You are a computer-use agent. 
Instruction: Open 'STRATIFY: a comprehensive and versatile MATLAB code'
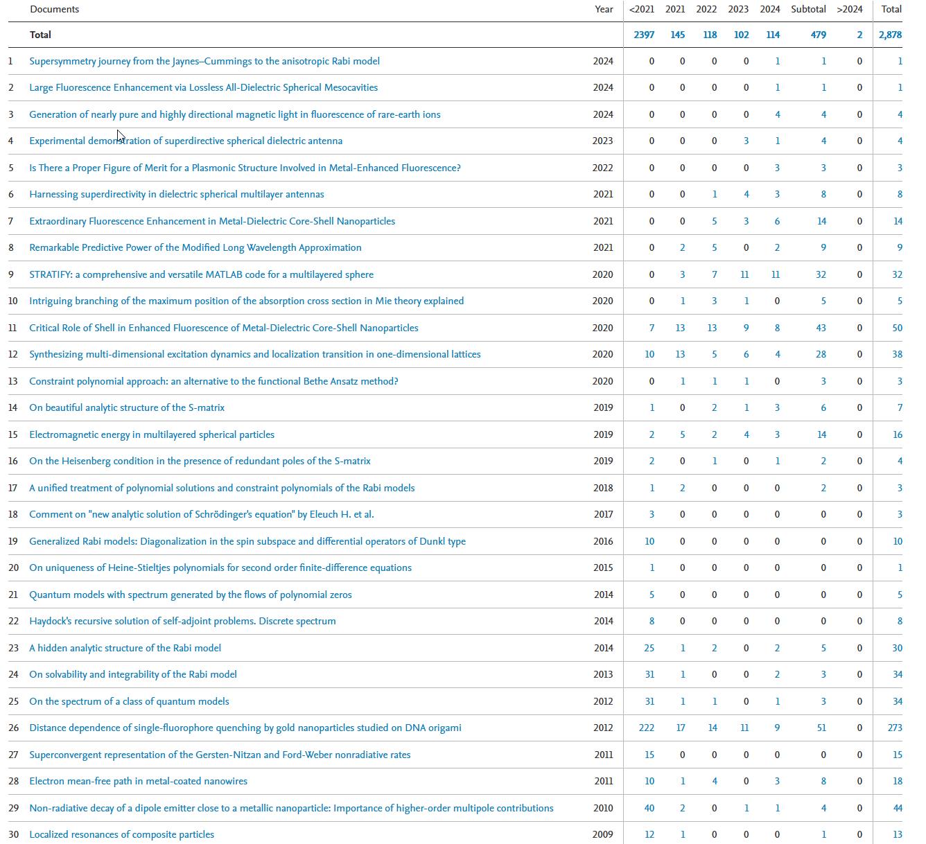point(201,274)
